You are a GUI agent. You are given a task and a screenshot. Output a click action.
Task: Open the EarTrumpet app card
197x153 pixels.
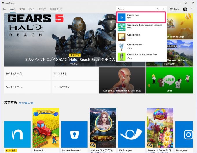(x=132, y=137)
